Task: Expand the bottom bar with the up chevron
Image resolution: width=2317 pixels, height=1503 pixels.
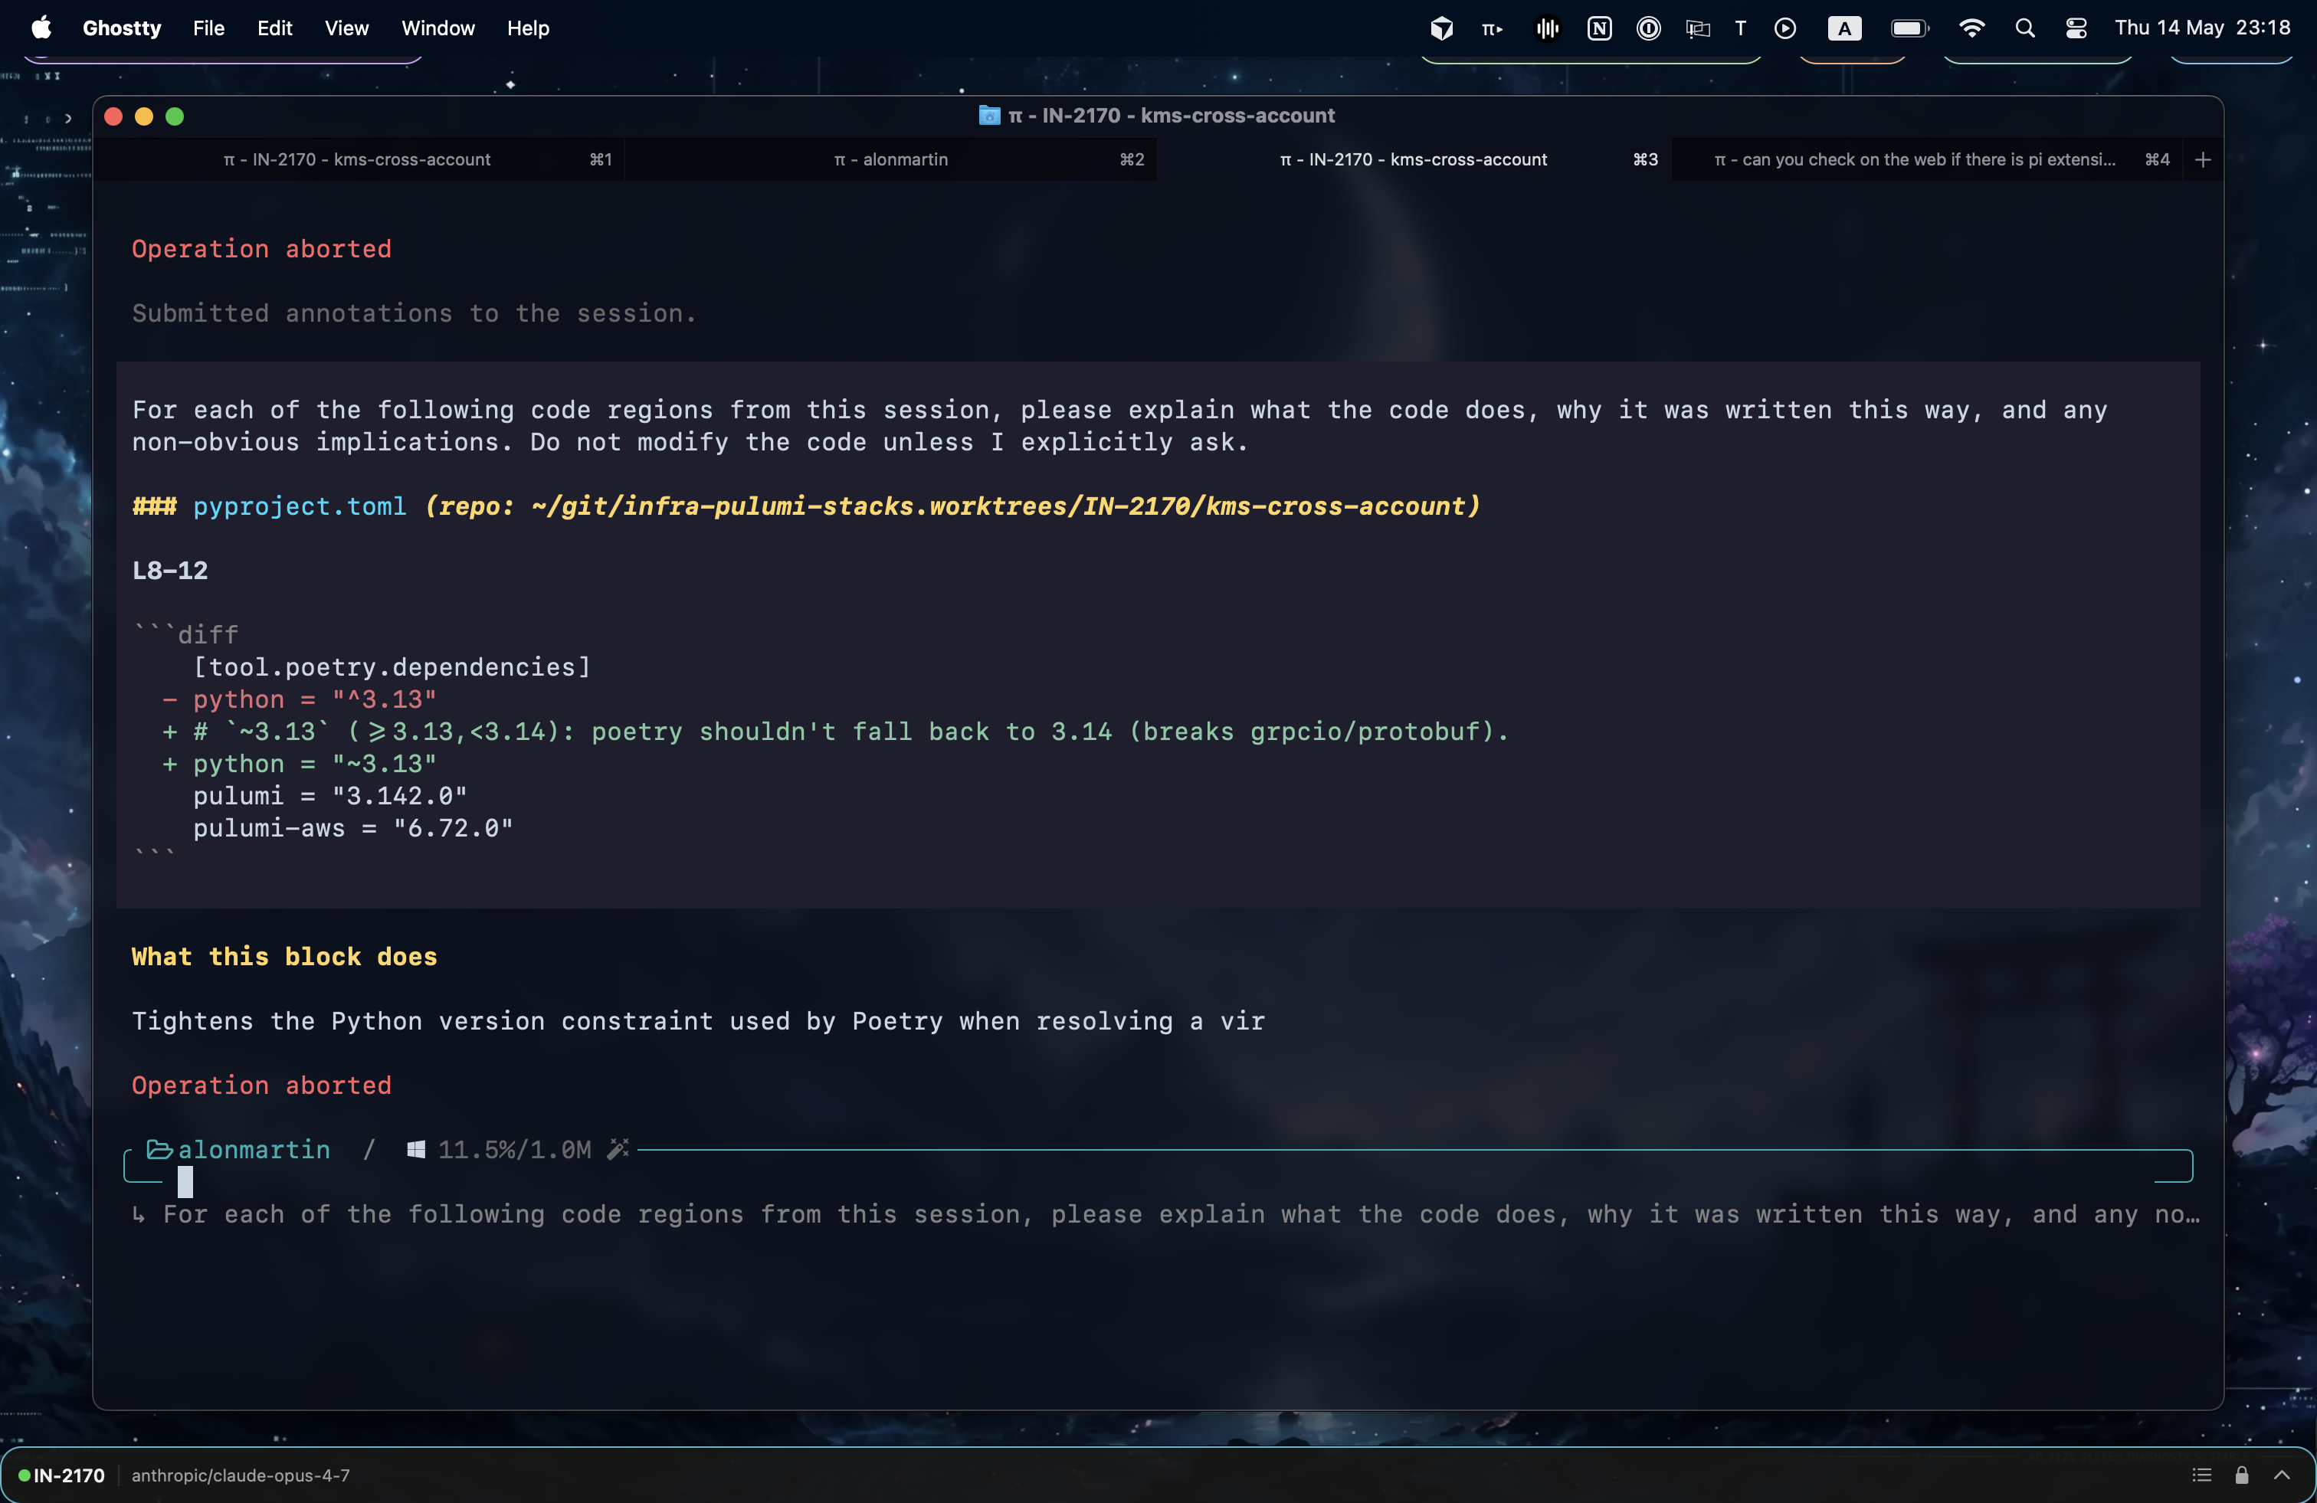Action: [x=2282, y=1475]
